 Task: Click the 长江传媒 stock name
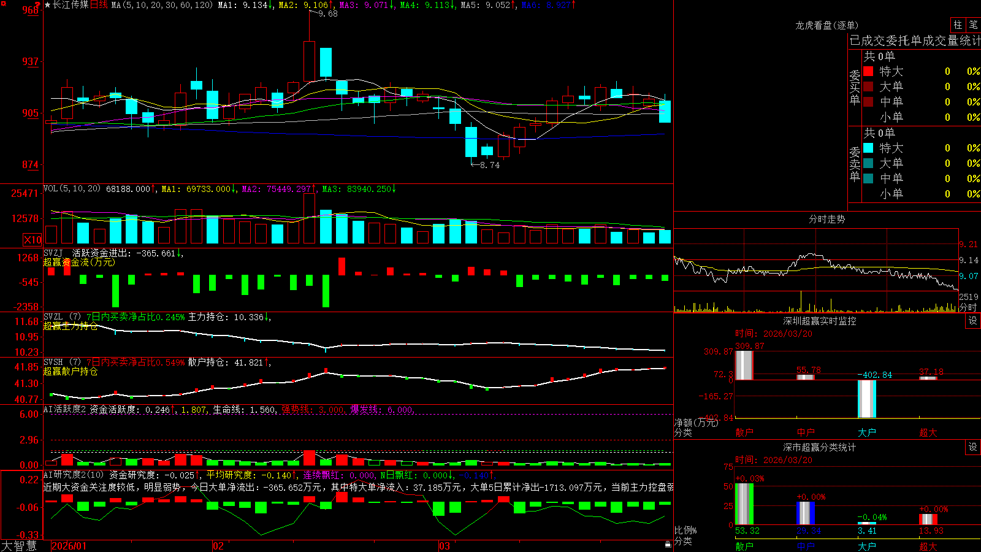coord(71,5)
